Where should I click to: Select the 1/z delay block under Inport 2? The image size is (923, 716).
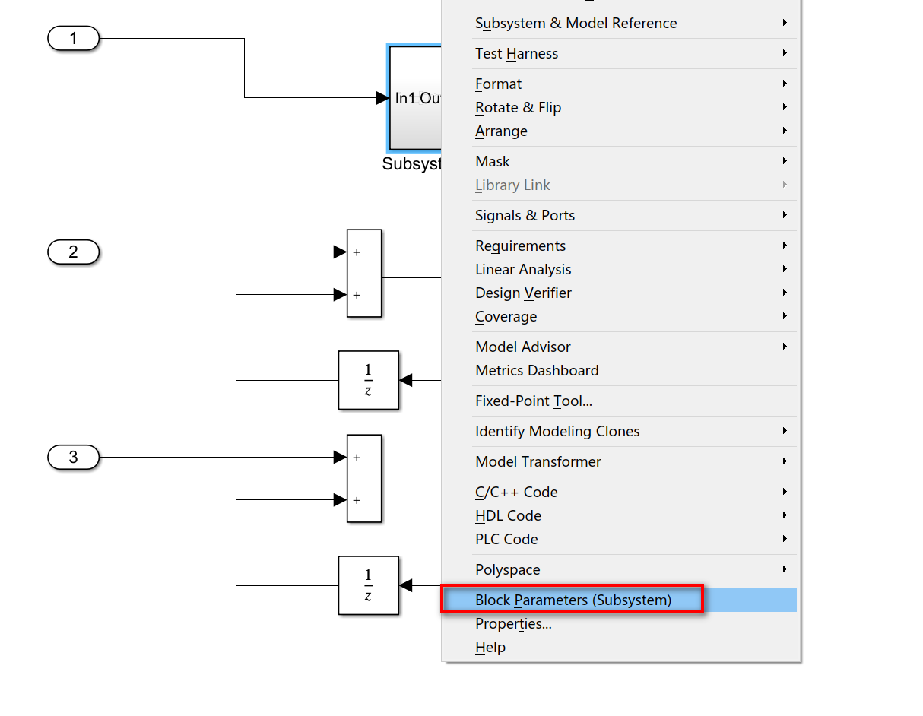click(x=368, y=380)
